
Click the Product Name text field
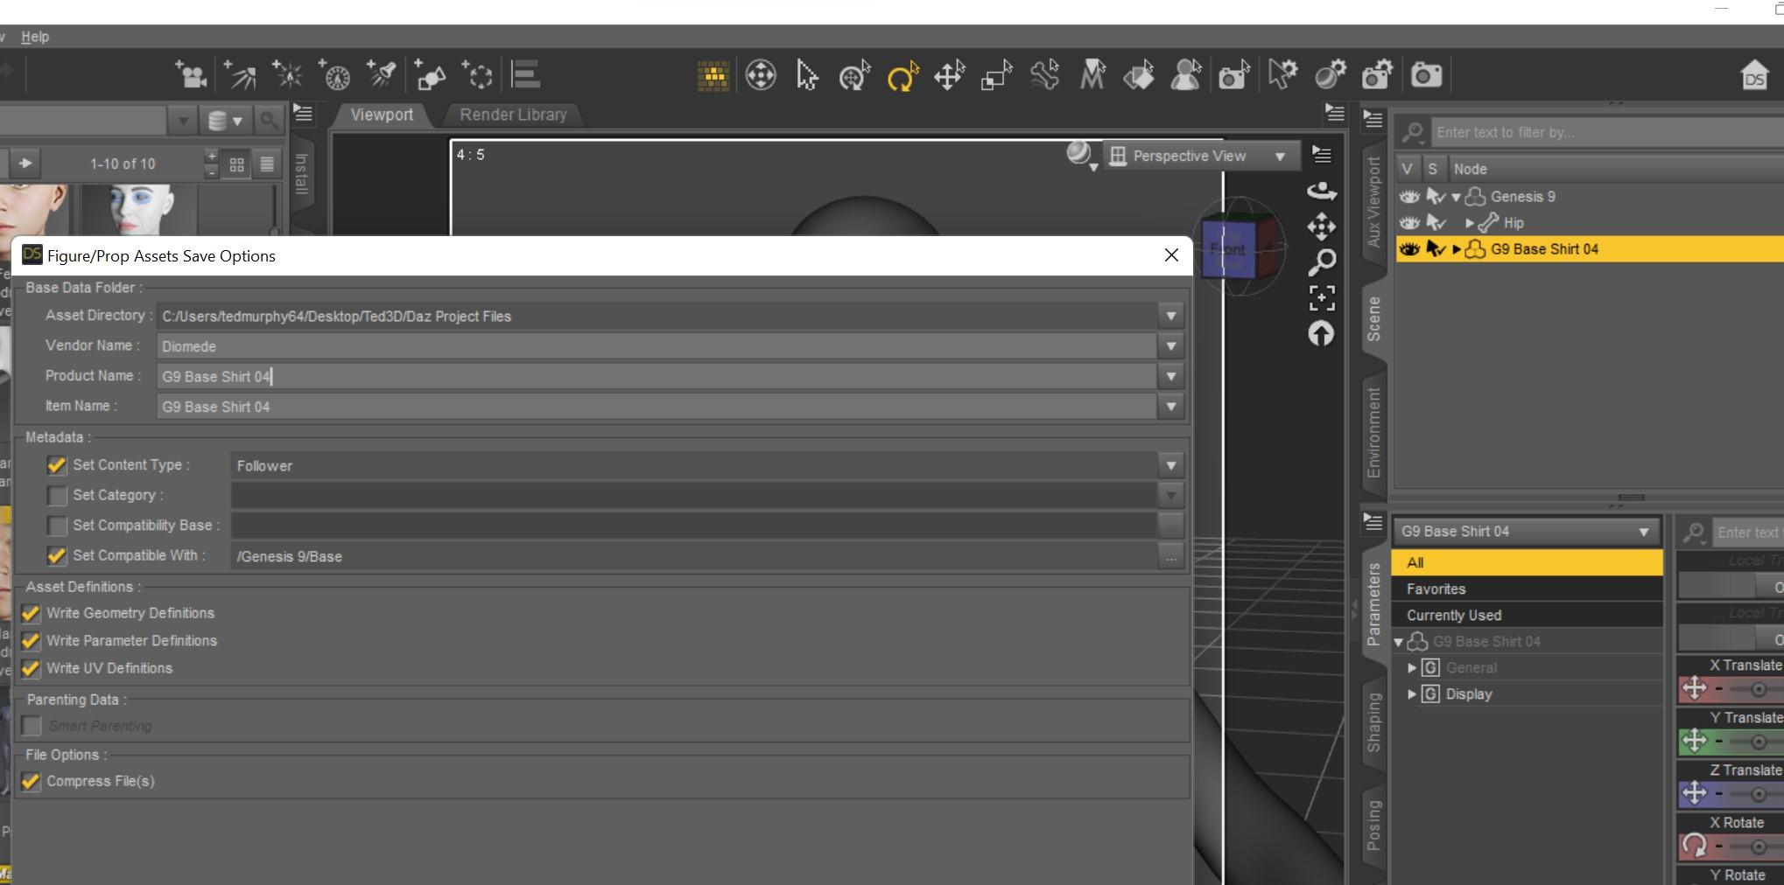click(657, 377)
